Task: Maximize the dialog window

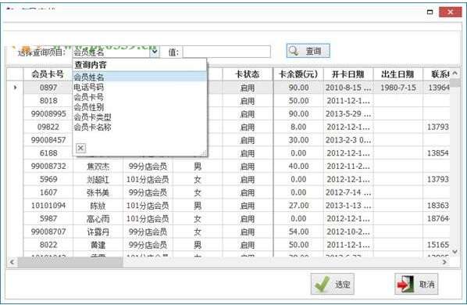Action: point(430,12)
